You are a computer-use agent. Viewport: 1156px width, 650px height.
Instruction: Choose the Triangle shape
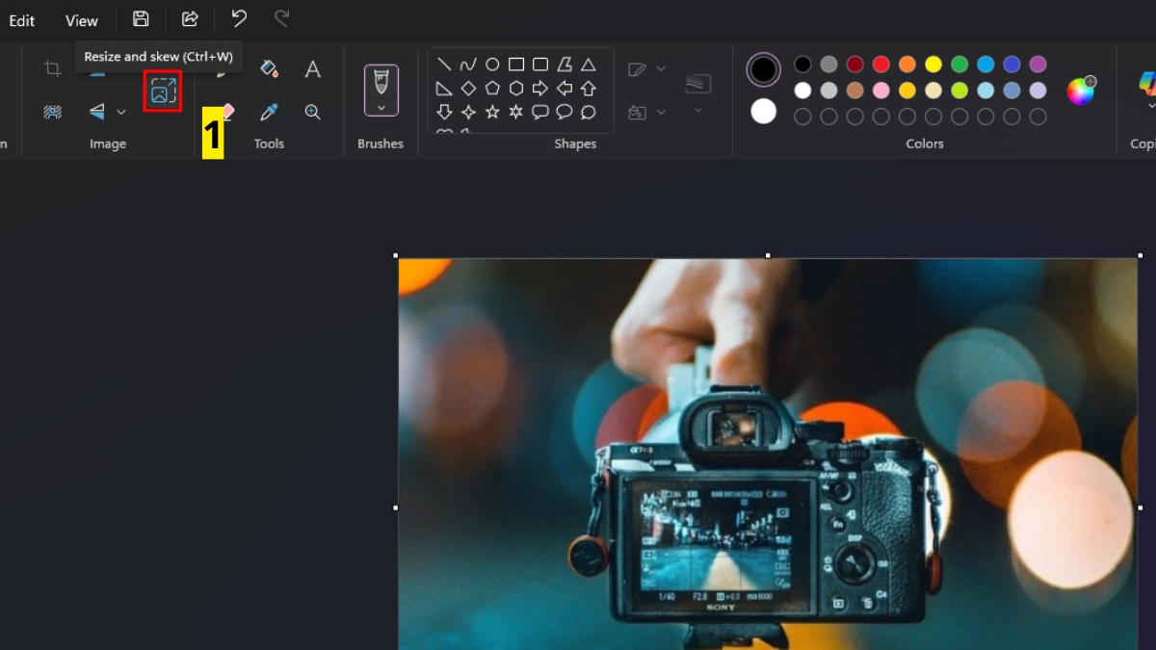tap(589, 65)
